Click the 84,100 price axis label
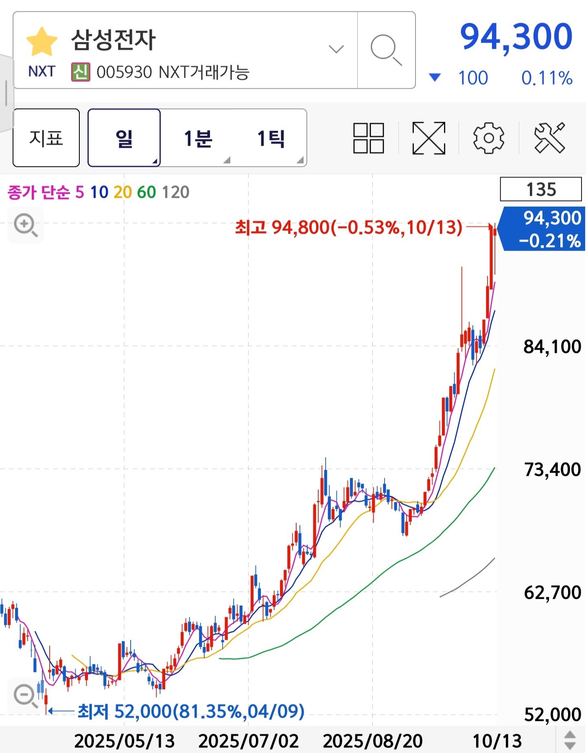Image resolution: width=586 pixels, height=753 pixels. pyautogui.click(x=552, y=347)
